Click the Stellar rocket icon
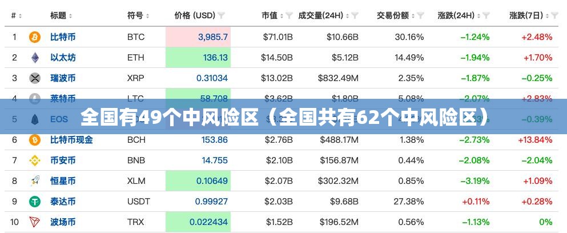 coord(35,181)
